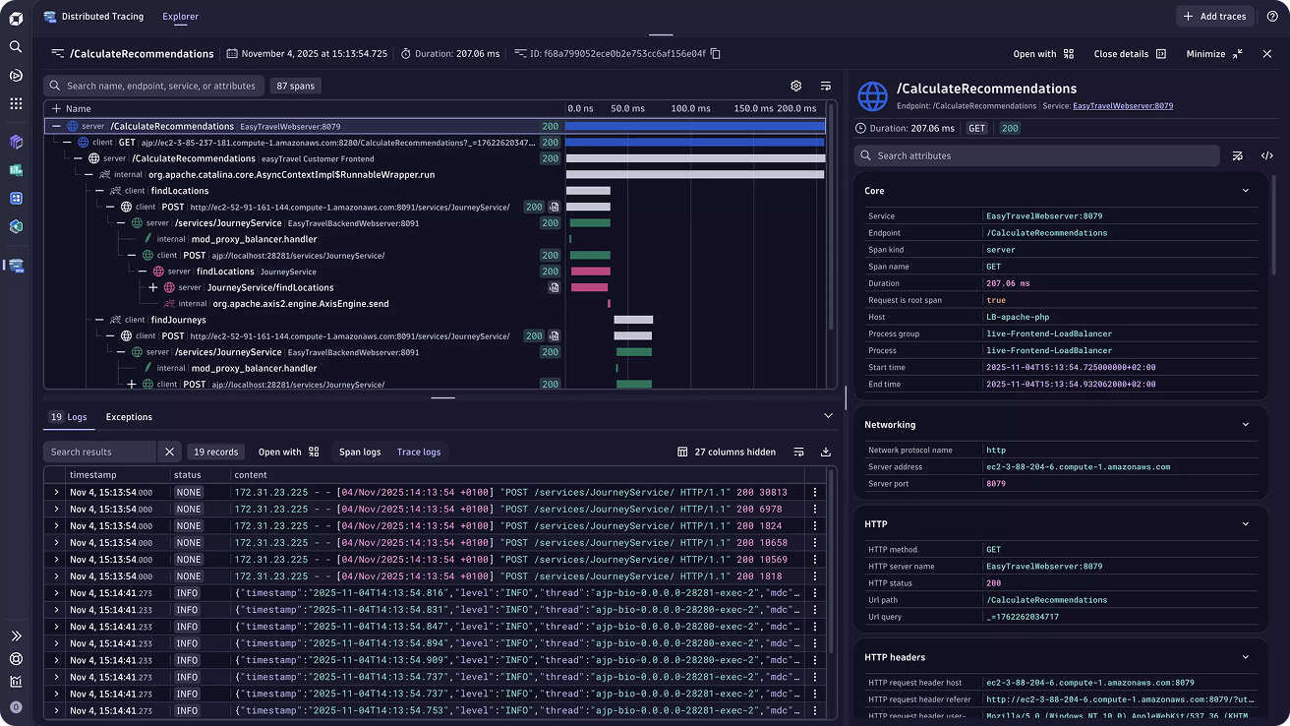This screenshot has width=1290, height=726.
Task: Expand the JourneyService/findLocations span node
Action: click(x=153, y=287)
